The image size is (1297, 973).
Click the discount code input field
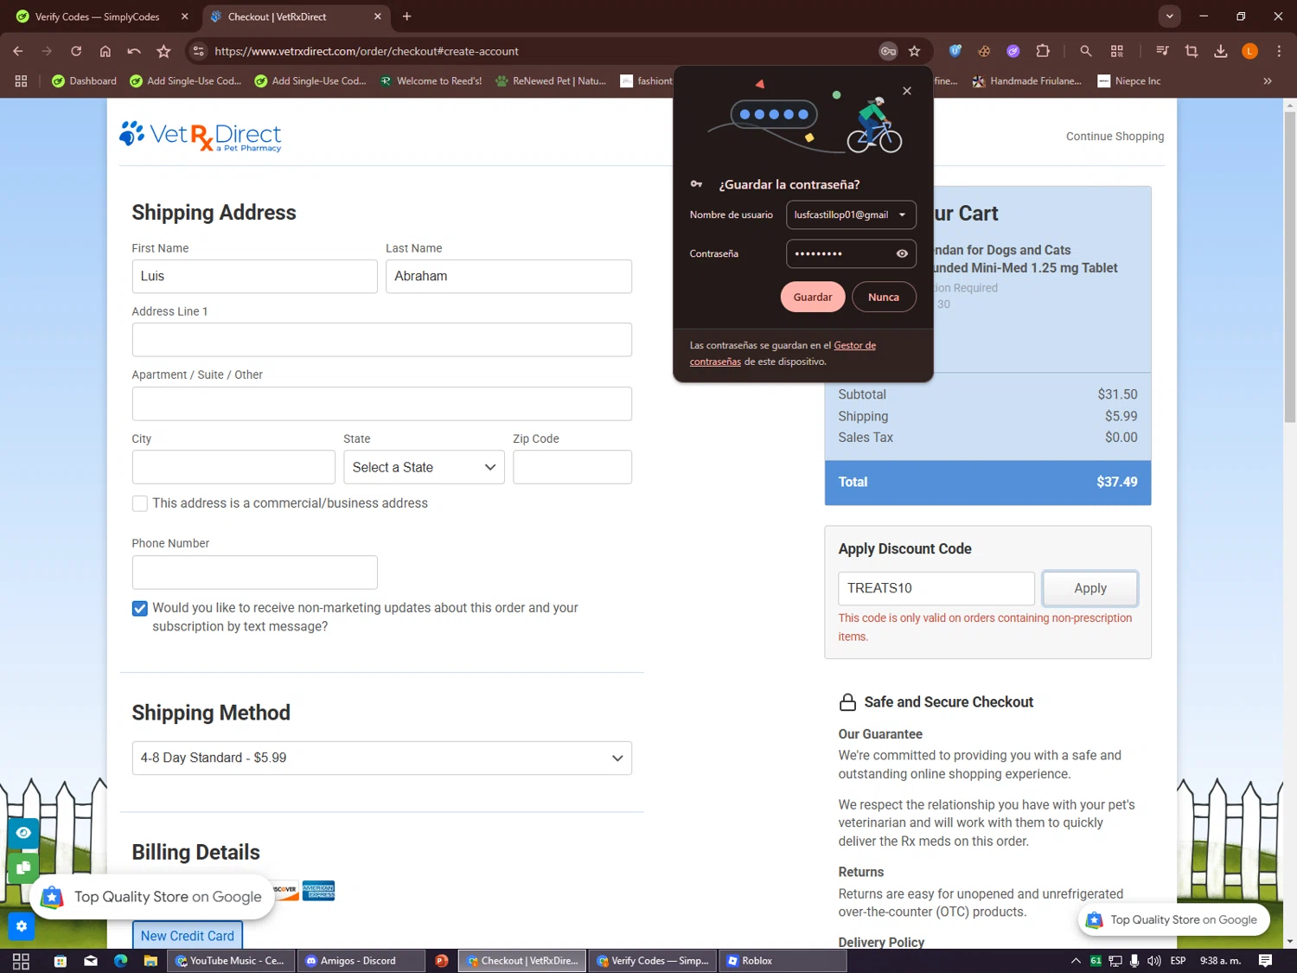point(936,588)
